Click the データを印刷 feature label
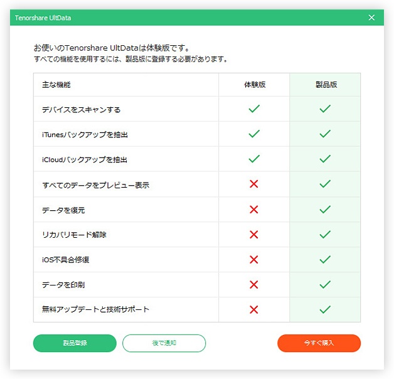Viewport: 394px width, 379px height. [63, 285]
